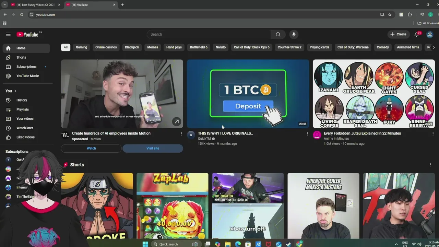Open Shorts section more options
The width and height of the screenshot is (439, 247).
[x=430, y=165]
